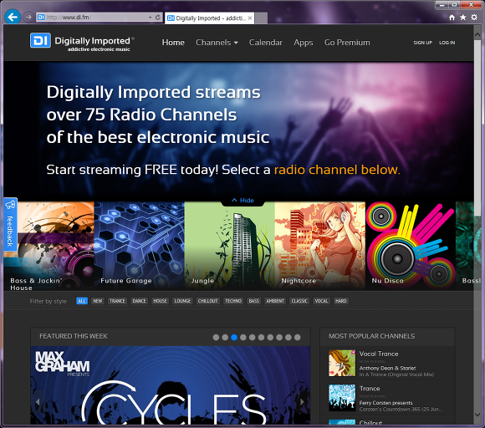Click the page scrollbar up arrow
The width and height of the screenshot is (485, 428).
point(477,34)
